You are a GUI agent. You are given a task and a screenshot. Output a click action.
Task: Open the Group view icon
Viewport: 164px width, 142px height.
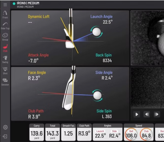5,37
